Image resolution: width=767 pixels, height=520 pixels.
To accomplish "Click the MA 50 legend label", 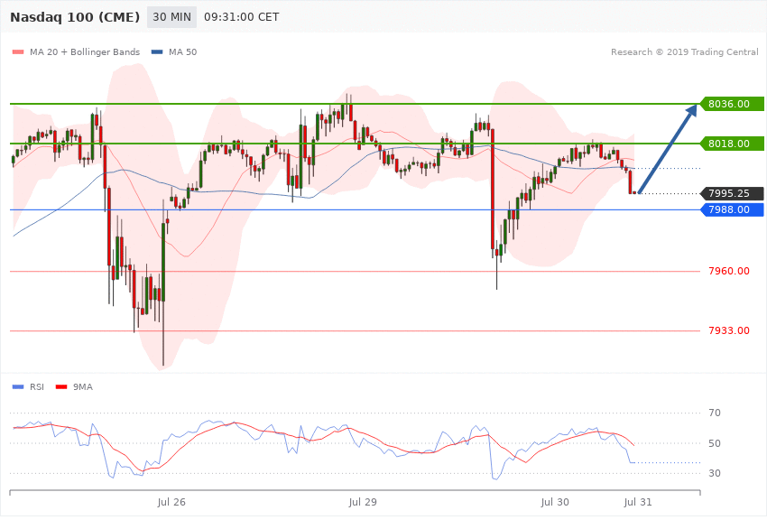I will [182, 51].
